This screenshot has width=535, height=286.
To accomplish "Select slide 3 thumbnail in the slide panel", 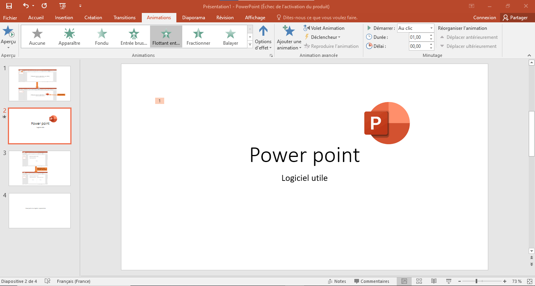I will click(40, 168).
